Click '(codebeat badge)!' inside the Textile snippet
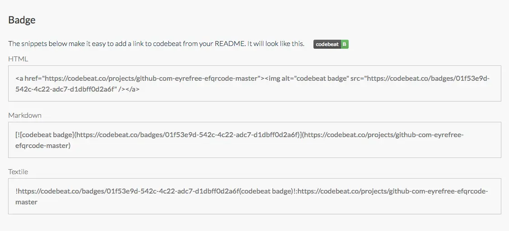This screenshot has width=509, height=231. pos(267,191)
